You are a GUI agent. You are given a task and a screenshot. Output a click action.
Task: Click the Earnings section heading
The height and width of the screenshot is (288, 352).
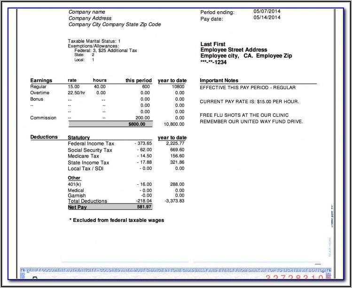pyautogui.click(x=41, y=80)
